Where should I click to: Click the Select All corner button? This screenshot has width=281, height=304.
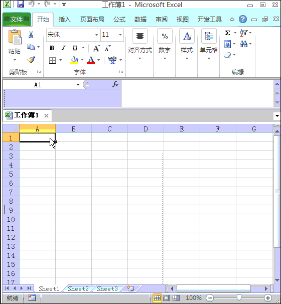click(x=11, y=128)
